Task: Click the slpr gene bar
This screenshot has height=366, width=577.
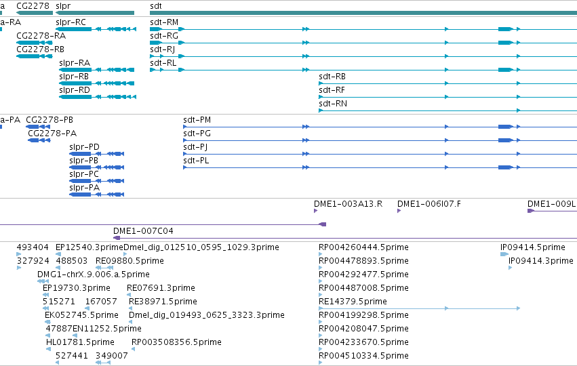Action: tap(95, 13)
